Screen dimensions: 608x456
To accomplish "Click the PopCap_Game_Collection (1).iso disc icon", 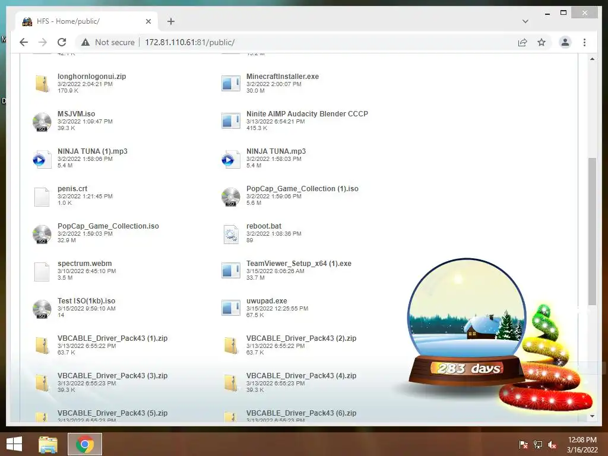I will click(231, 197).
